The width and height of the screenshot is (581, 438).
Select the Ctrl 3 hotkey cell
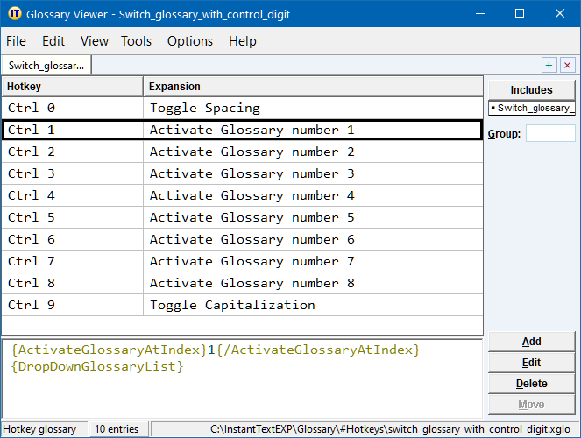tap(73, 173)
